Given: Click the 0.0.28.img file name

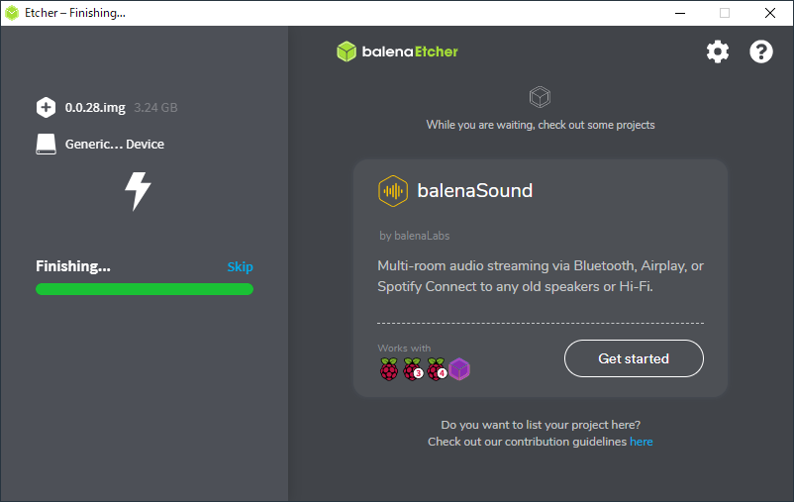Looking at the screenshot, I should click(95, 107).
